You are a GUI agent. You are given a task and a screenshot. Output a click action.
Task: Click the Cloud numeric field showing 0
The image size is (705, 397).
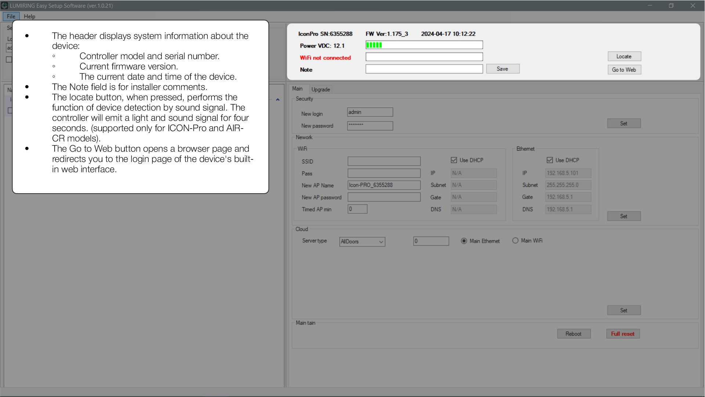tap(431, 241)
